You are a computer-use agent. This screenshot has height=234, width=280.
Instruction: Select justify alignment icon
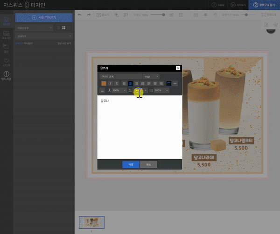click(143, 83)
